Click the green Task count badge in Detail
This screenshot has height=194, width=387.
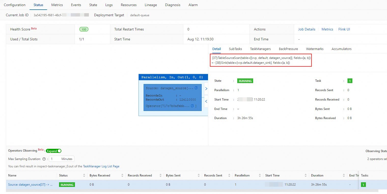pyautogui.click(x=350, y=81)
